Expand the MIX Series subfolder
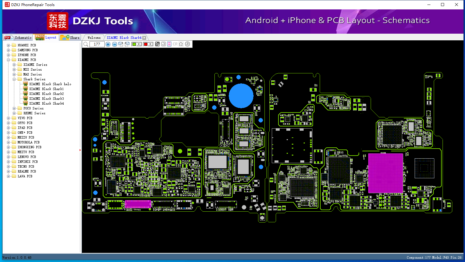The height and width of the screenshot is (262, 465). pyautogui.click(x=14, y=69)
